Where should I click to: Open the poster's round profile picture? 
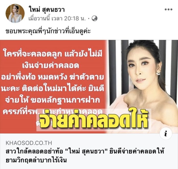coord(15,13)
